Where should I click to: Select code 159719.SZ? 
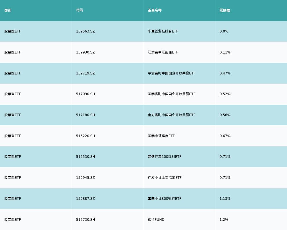(x=86, y=73)
